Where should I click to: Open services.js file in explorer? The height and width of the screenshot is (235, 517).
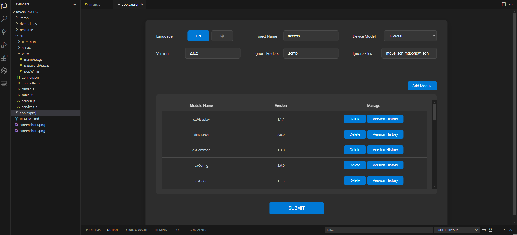45,107
